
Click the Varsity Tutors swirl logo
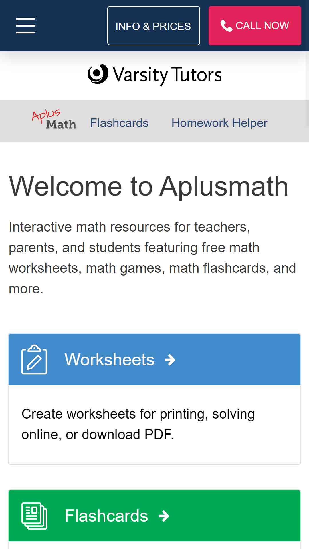tap(98, 74)
